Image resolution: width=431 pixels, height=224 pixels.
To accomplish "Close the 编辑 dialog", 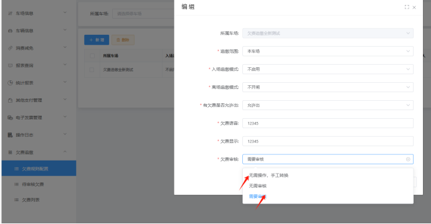I will click(414, 7).
